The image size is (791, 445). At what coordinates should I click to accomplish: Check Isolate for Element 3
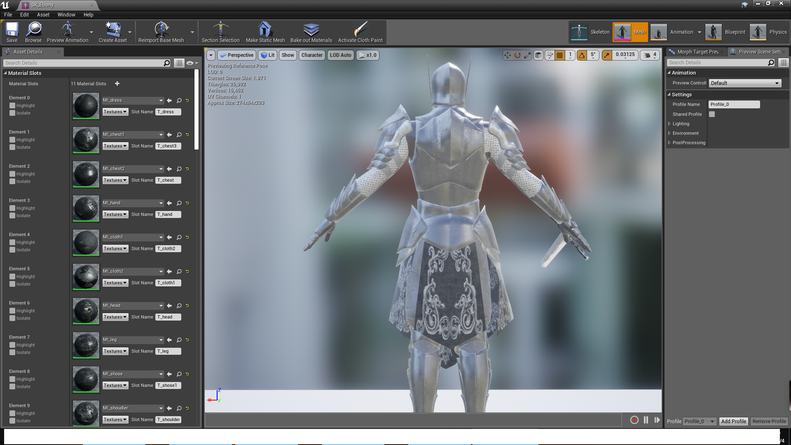pyautogui.click(x=12, y=215)
